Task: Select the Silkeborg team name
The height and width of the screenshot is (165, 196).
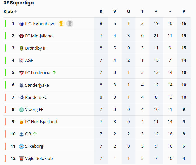Action: pyautogui.click(x=34, y=146)
